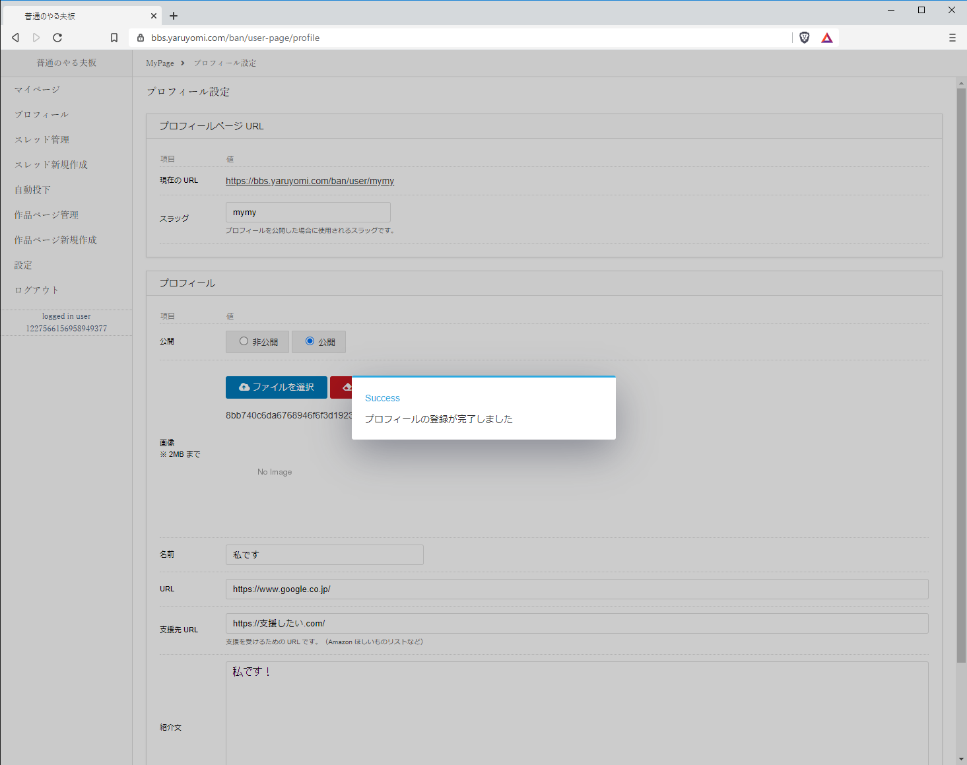Click the page reload icon

(x=57, y=38)
